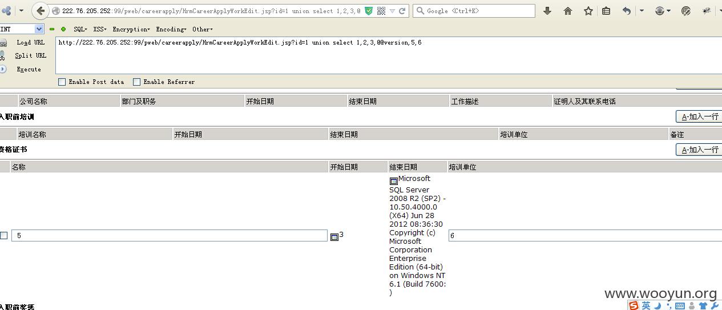Click the Sogou input method S logo

click(634, 305)
